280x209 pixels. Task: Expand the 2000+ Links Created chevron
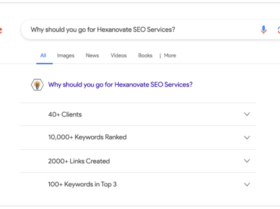(x=247, y=161)
